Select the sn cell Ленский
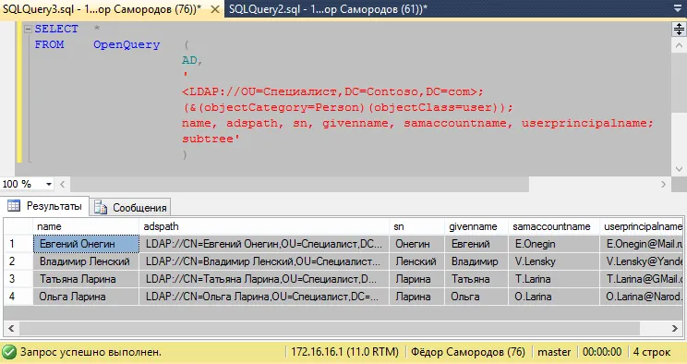687x364 pixels. pyautogui.click(x=417, y=261)
